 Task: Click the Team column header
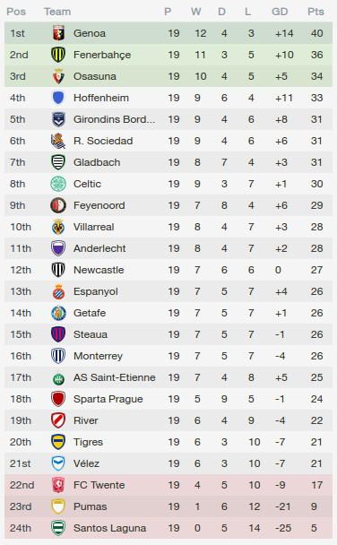tap(57, 12)
